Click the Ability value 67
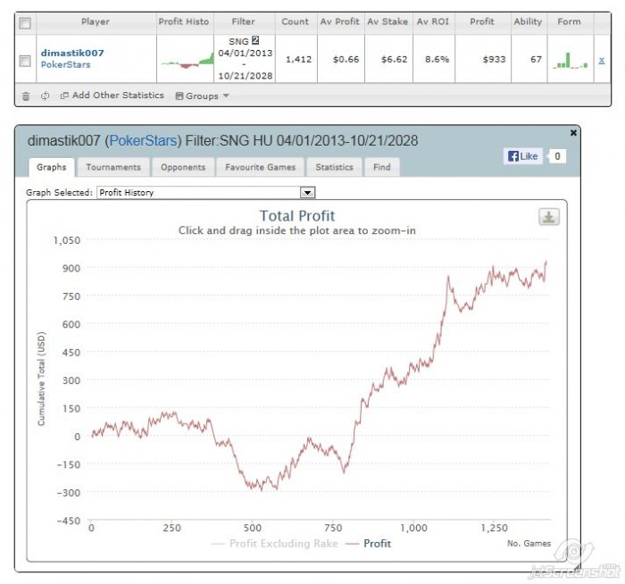Image resolution: width=625 pixels, height=584 pixels. point(536,60)
